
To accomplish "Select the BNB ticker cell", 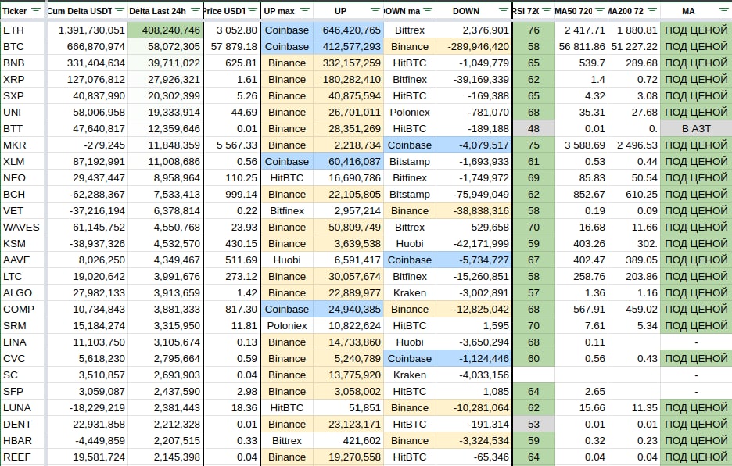I will click(x=23, y=63).
